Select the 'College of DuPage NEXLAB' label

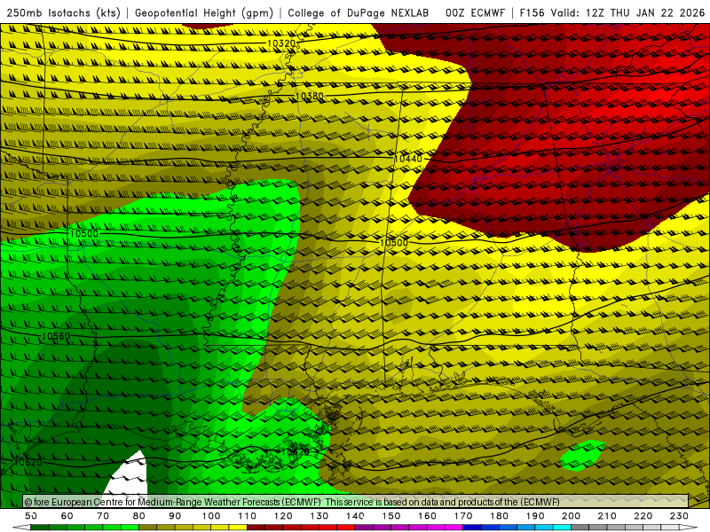tap(359, 13)
